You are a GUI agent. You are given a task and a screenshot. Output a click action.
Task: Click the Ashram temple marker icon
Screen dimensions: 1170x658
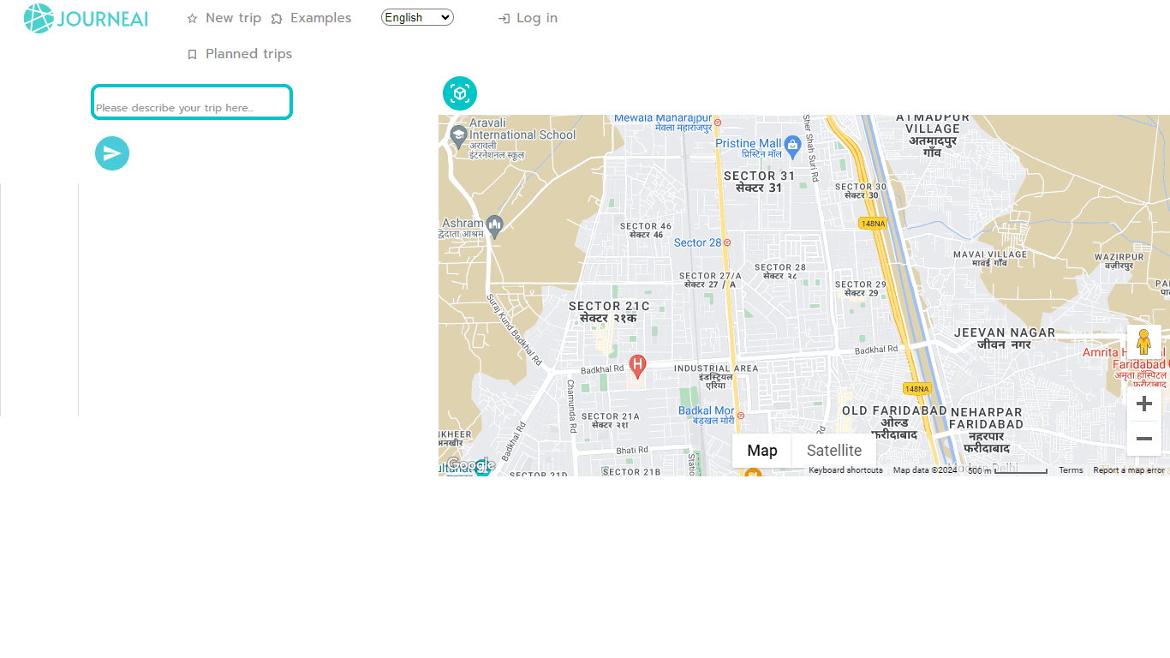pyautogui.click(x=494, y=226)
